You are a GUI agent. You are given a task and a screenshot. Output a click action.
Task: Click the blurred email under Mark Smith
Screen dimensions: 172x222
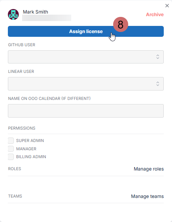point(46,18)
